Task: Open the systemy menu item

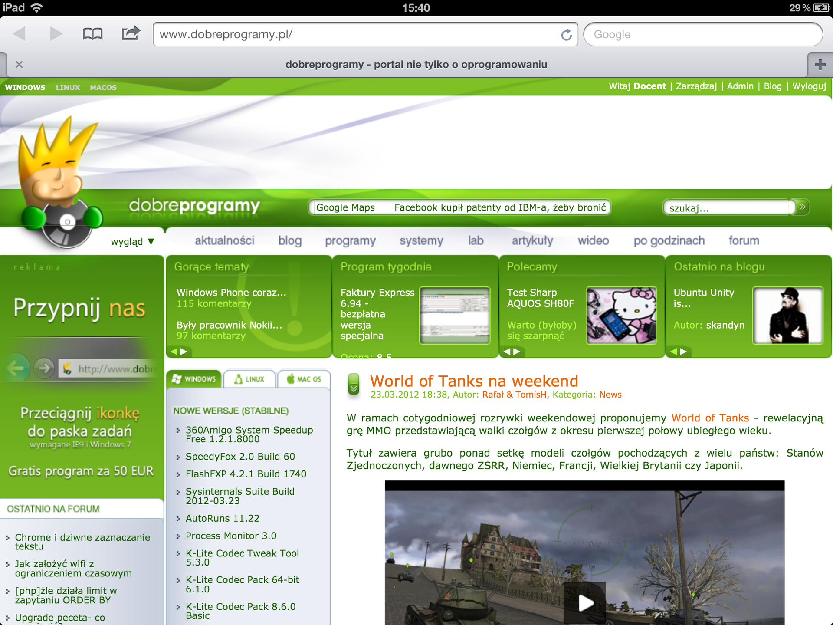Action: click(421, 241)
